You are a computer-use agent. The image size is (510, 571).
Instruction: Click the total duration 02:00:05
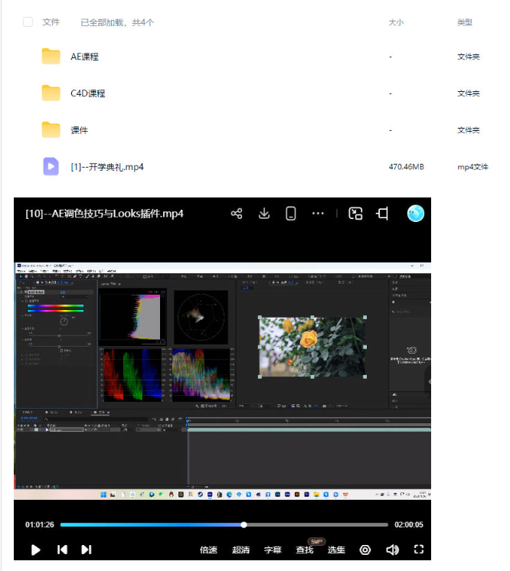409,525
